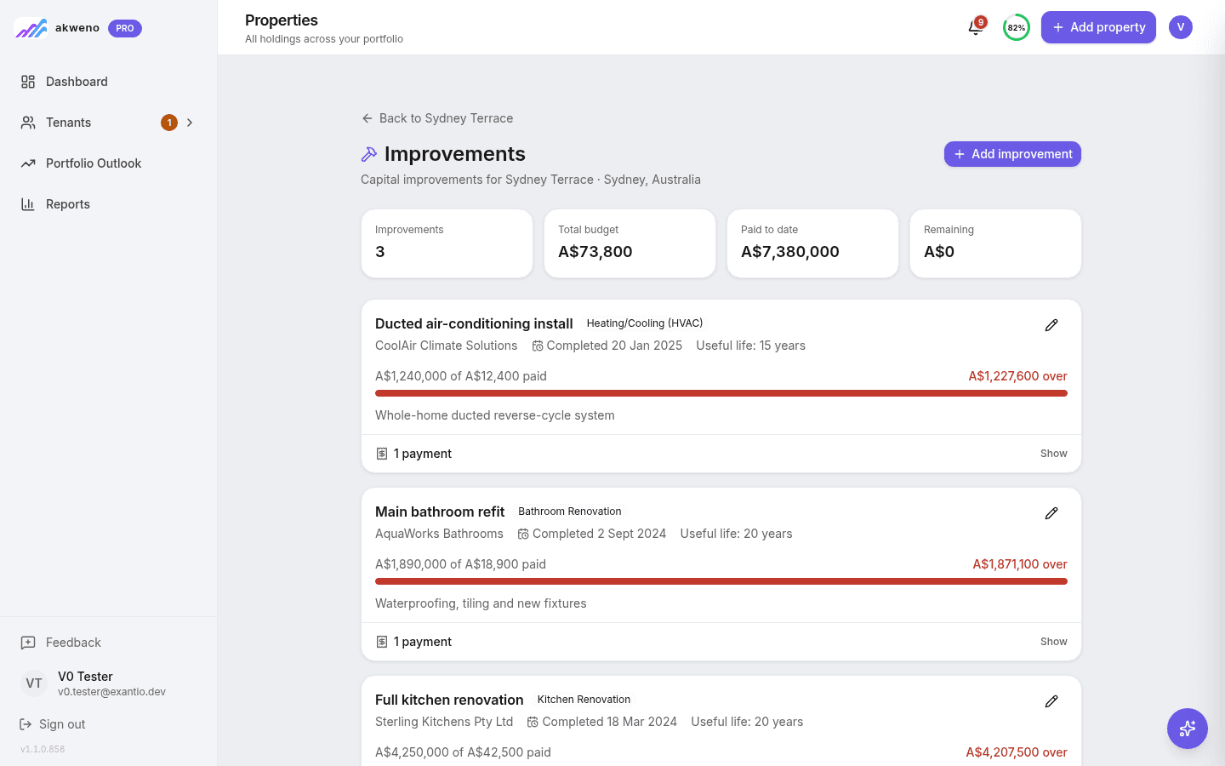Click the calendar icon by Completed 18 Mar 2024
Screen dimensions: 1225x766
[x=533, y=722]
